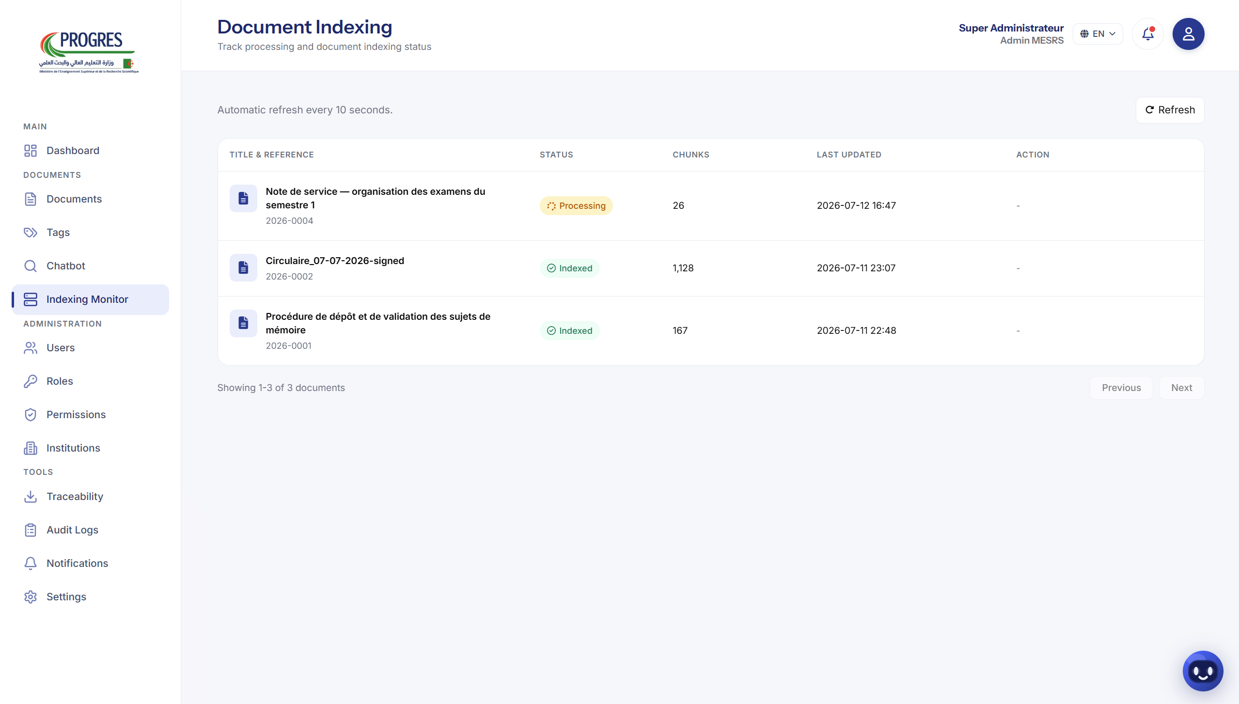Open Users menu item

coord(90,348)
